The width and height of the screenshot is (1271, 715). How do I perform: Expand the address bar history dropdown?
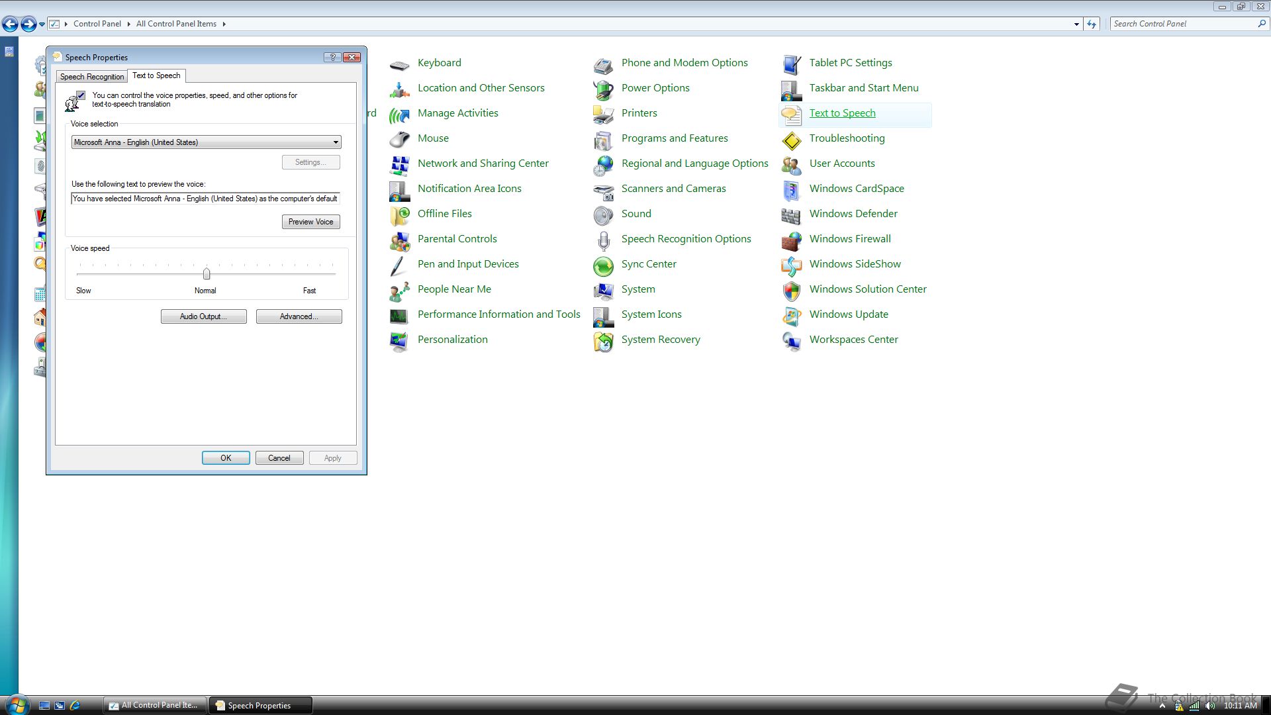(x=1076, y=24)
